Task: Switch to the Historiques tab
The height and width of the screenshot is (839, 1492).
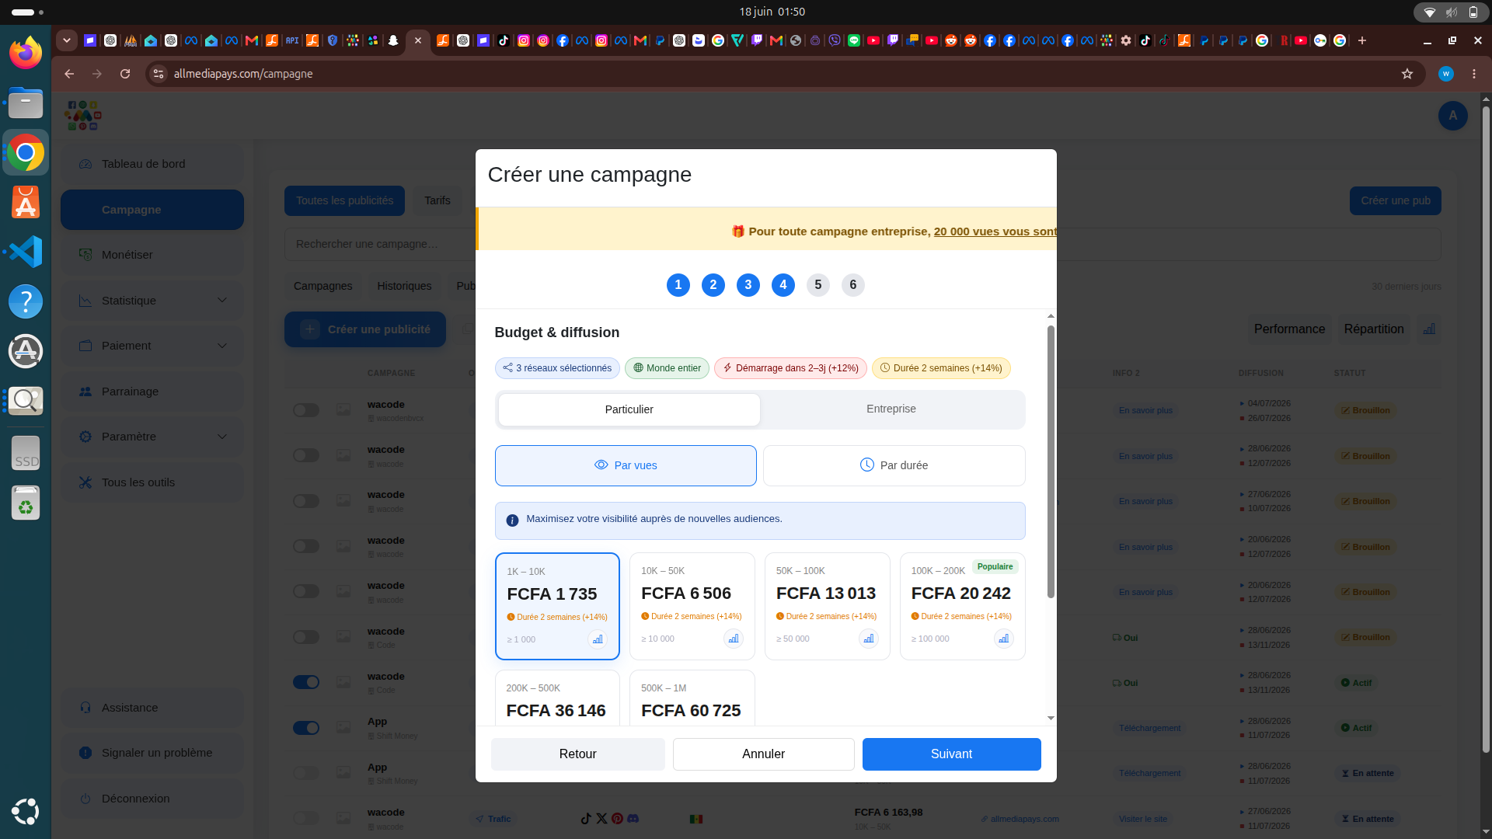Action: (x=404, y=286)
